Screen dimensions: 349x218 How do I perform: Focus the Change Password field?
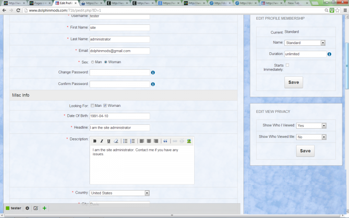(120, 72)
